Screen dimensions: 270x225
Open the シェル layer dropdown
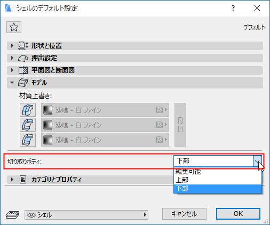pyautogui.click(x=86, y=215)
